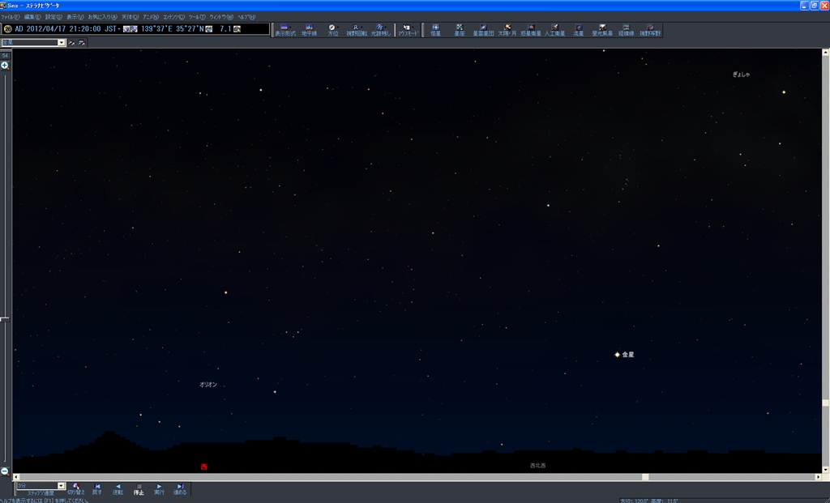This screenshot has height=503, width=830.
Task: Click the 人工衛星 artificial satellite icon
Action: tap(554, 29)
